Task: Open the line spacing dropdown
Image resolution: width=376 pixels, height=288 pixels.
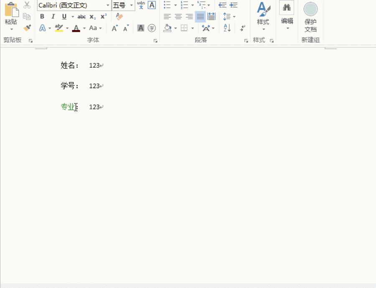Action: point(229,17)
